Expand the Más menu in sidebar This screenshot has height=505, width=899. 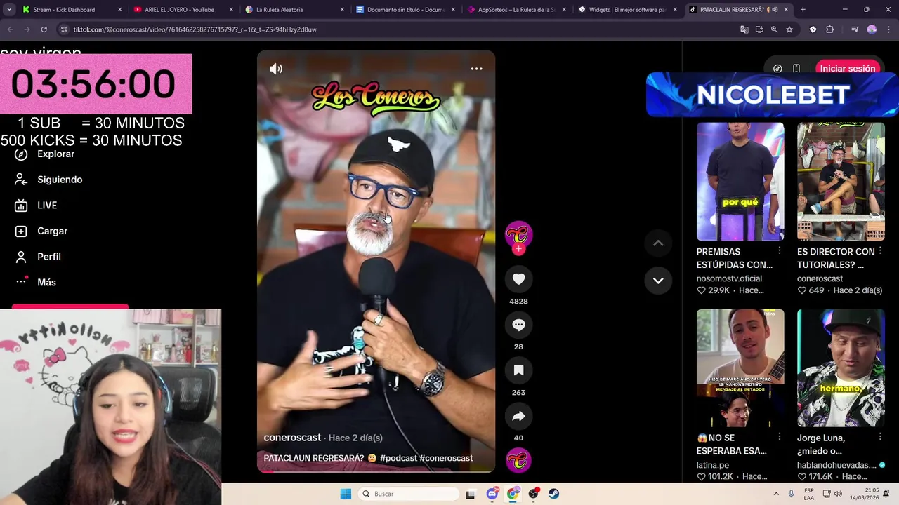coord(36,282)
